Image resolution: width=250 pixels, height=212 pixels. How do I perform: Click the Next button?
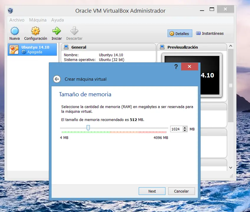pyautogui.click(x=152, y=191)
